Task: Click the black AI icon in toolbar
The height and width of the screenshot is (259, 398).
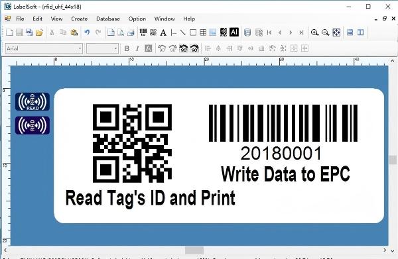Action: [x=234, y=32]
